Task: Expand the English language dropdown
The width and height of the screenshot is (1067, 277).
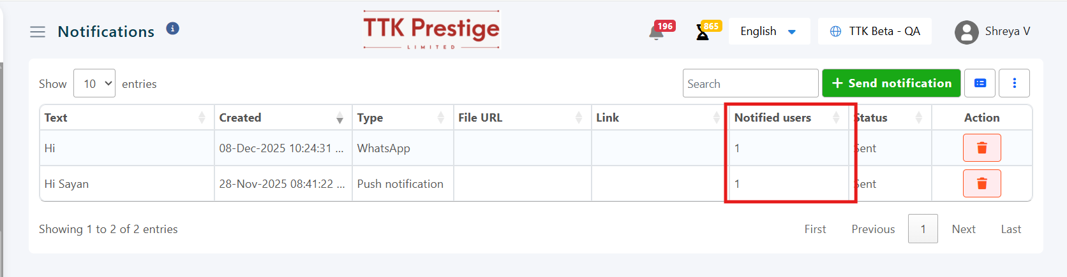Action: (768, 31)
